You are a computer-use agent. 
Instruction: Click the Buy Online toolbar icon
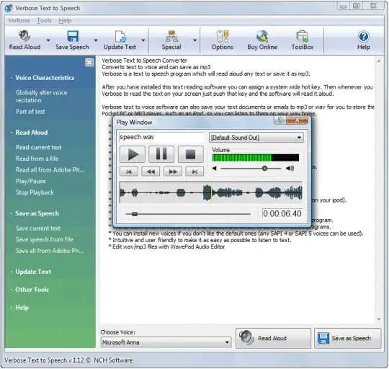click(x=262, y=36)
